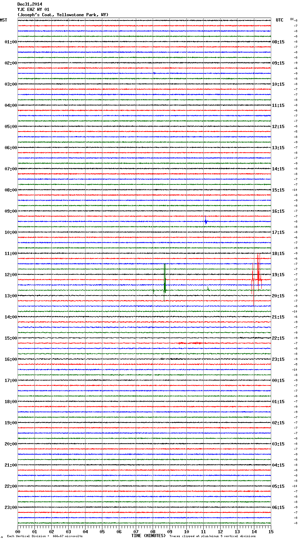299x541 pixels.
Task: Click the small green blip past minute 11
Action: pos(208,289)
